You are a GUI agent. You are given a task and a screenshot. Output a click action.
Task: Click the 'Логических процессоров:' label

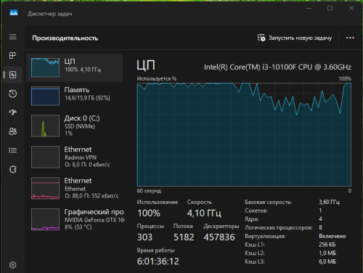tap(279, 228)
